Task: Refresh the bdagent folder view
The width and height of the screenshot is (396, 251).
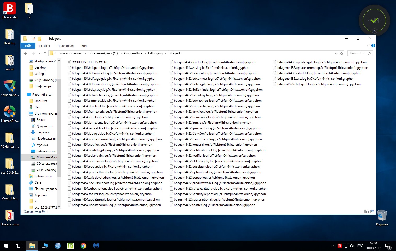Action: tap(341, 53)
